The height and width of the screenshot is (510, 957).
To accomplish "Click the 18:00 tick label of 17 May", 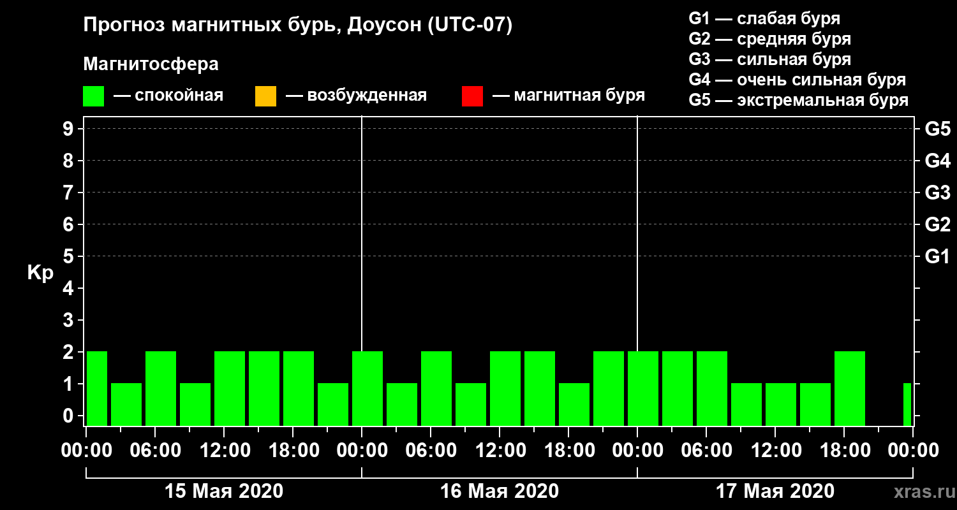I will tap(844, 451).
